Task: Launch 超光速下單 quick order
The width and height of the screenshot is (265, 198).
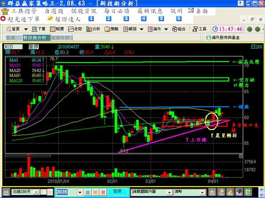Action: coord(20,19)
